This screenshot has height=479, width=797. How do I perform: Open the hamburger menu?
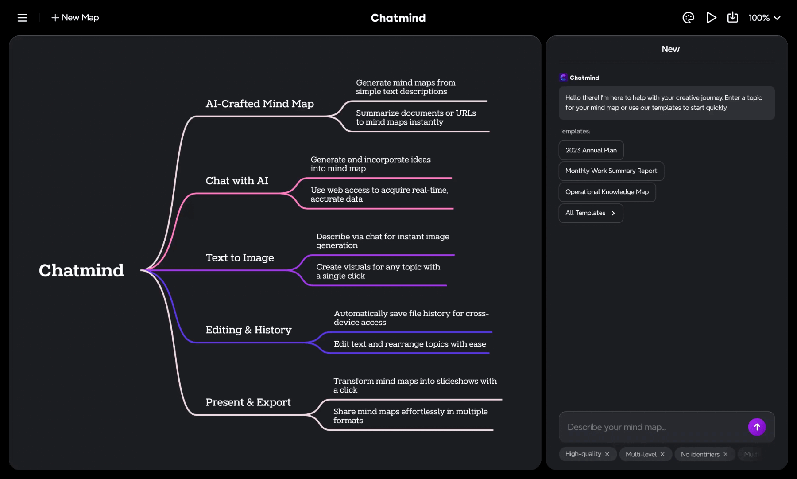22,18
